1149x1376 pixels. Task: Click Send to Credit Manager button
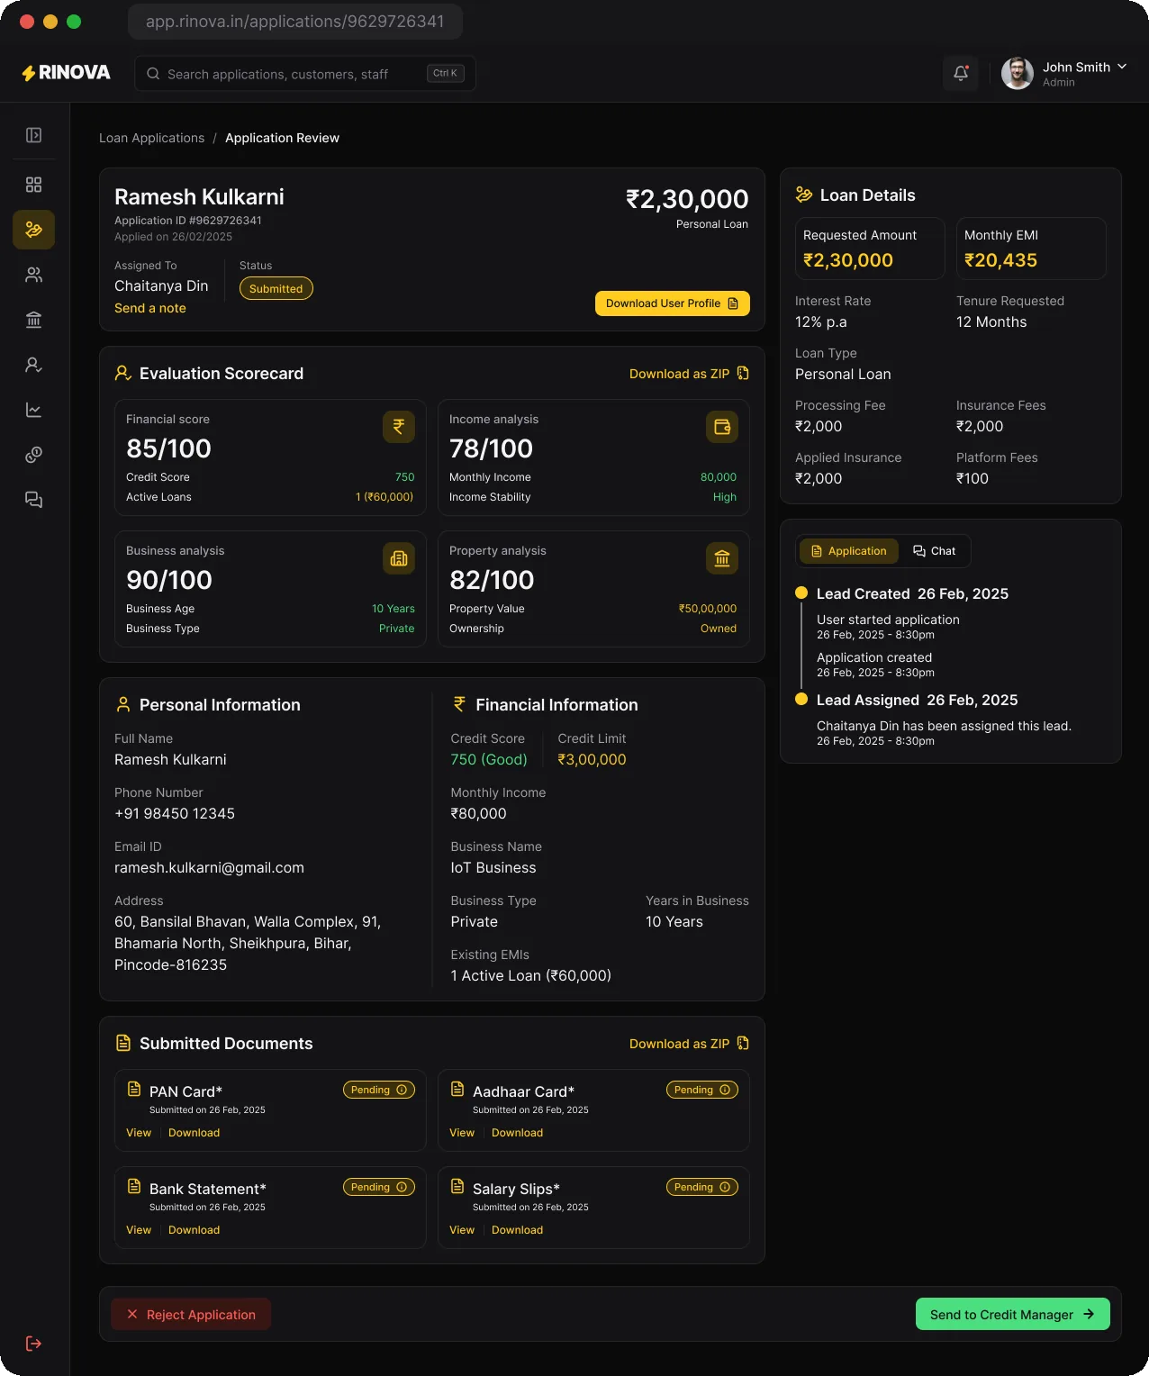(x=1013, y=1315)
